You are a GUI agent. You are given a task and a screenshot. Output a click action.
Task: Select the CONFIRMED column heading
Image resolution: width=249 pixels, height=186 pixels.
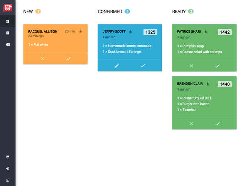110,12
